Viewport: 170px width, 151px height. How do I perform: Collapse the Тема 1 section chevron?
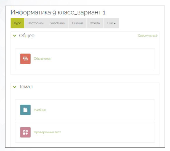15,87
